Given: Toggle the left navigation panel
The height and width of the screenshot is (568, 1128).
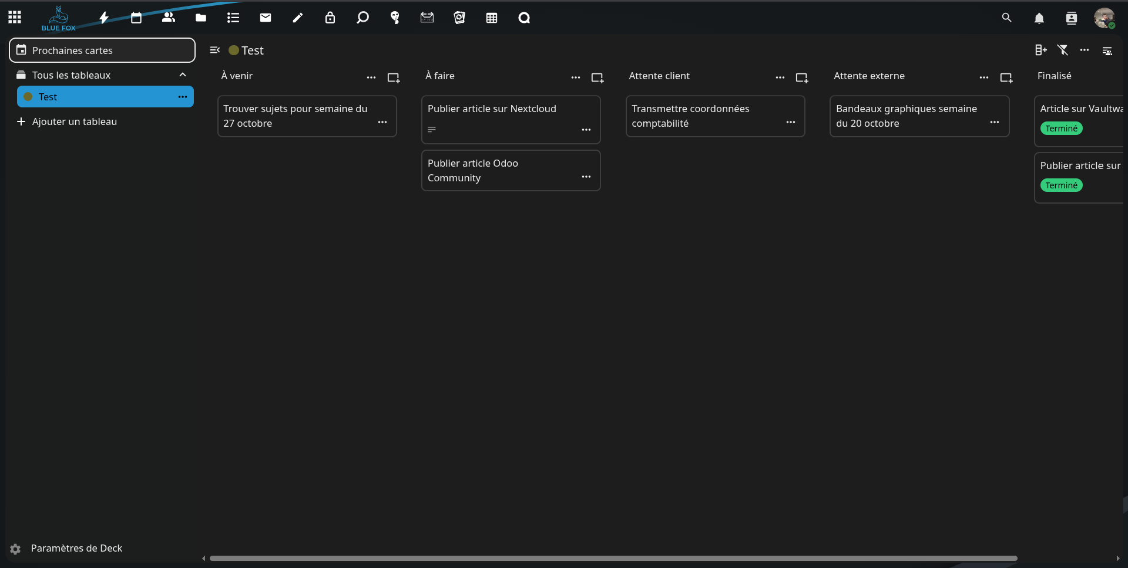Looking at the screenshot, I should tap(215, 50).
